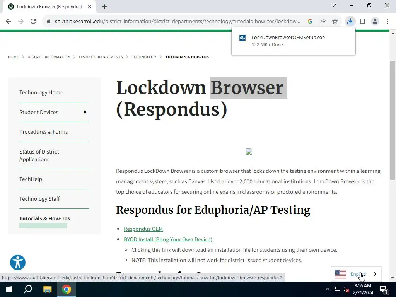Open Technology Staff sidebar link
396x297 pixels.
click(39, 199)
